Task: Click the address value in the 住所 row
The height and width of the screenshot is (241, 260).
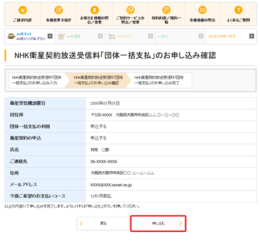Action: tap(122, 173)
